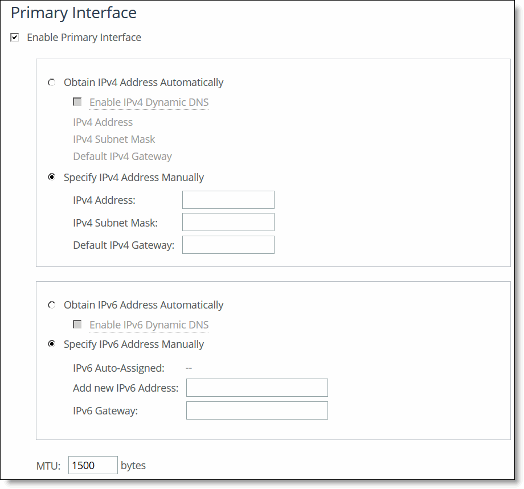524x489 pixels.
Task: Click the grayed IPv4 Address label
Action: [x=103, y=122]
